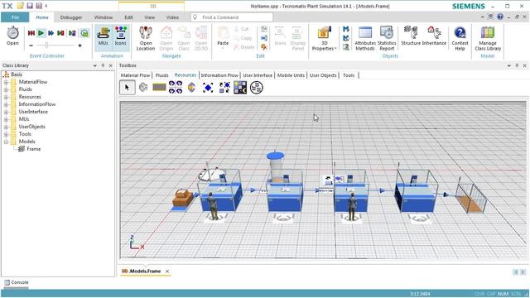
Task: Click the Save icon in title bar
Action: tap(30, 6)
